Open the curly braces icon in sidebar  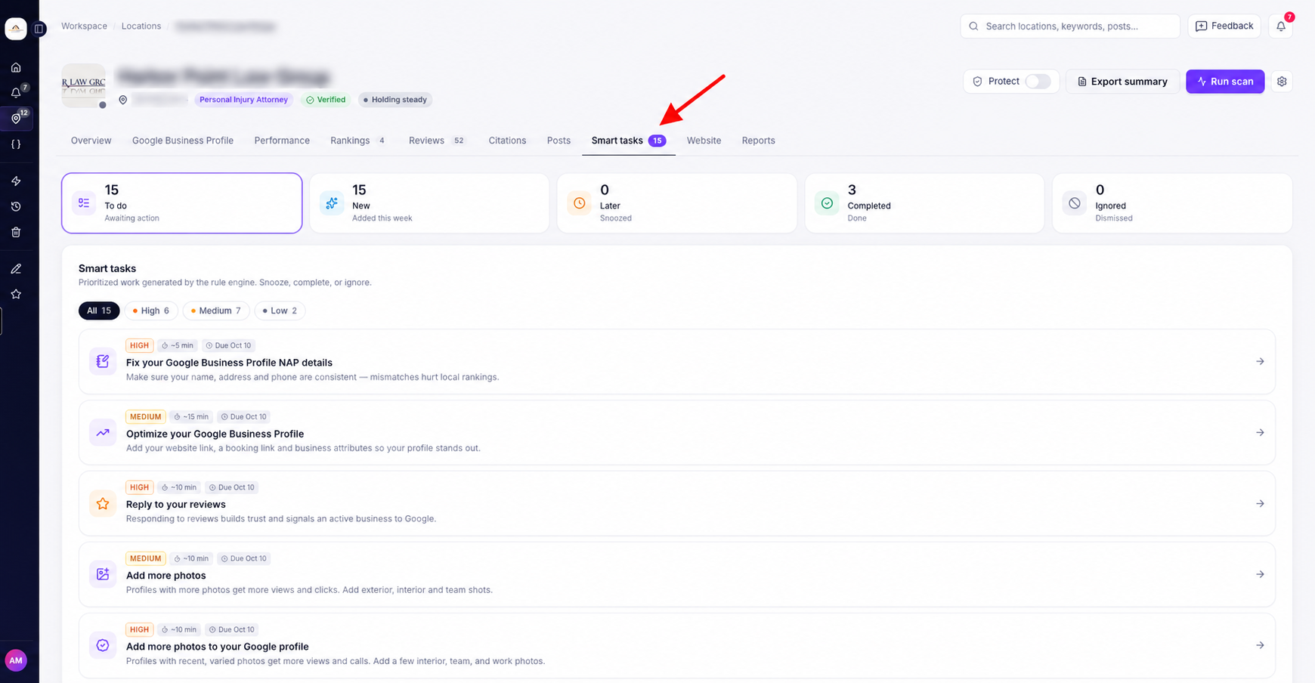[x=16, y=144]
